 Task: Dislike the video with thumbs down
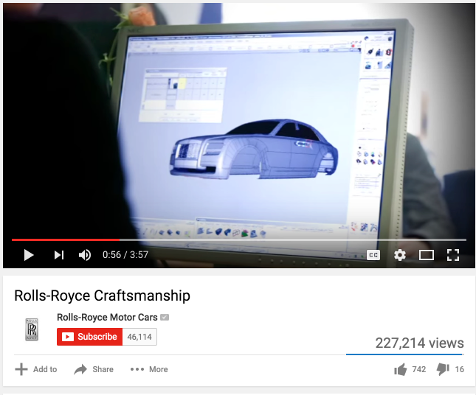(450, 369)
